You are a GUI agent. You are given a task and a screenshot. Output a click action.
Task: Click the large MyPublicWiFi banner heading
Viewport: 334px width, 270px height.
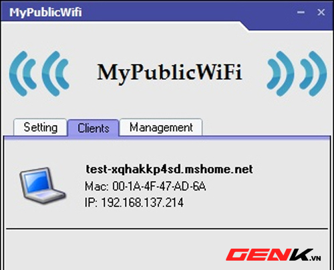pos(170,73)
